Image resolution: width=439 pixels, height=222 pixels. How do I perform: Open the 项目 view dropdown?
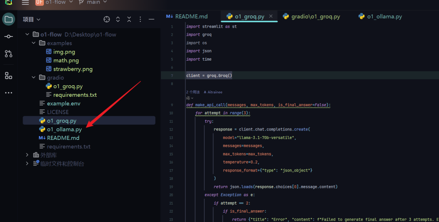click(x=31, y=20)
